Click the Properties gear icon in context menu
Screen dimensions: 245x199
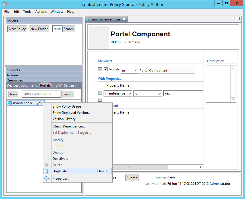47,179
